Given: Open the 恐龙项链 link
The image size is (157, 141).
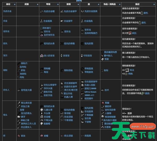Looking at the screenshot, I should pos(68,117).
